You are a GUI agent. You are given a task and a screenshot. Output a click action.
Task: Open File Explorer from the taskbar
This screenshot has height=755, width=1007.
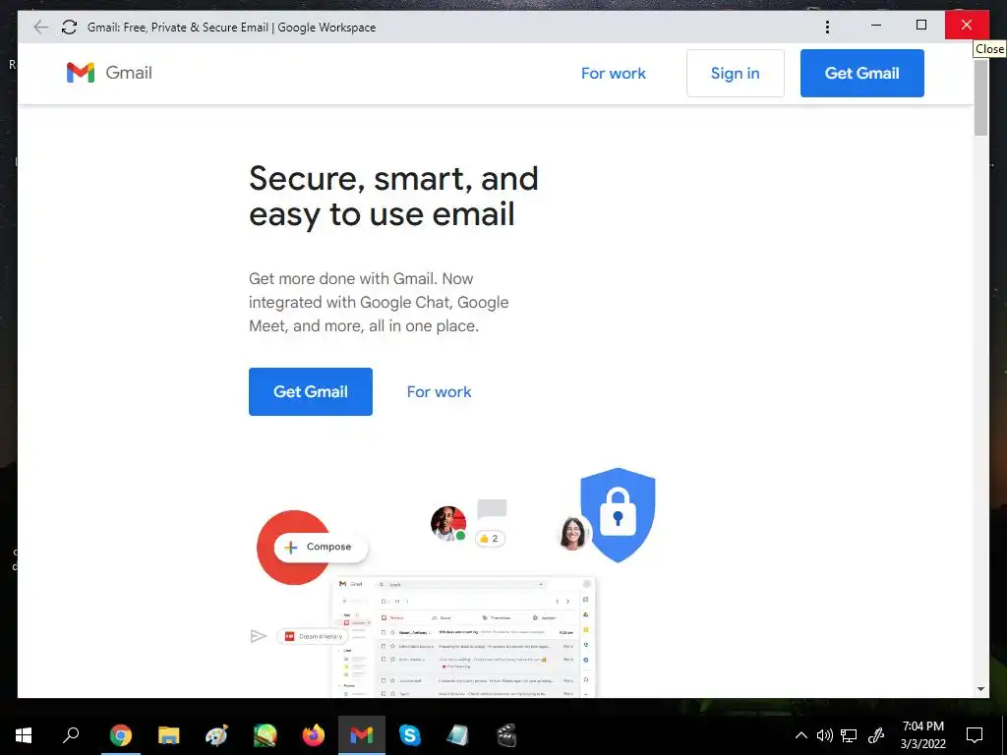169,735
